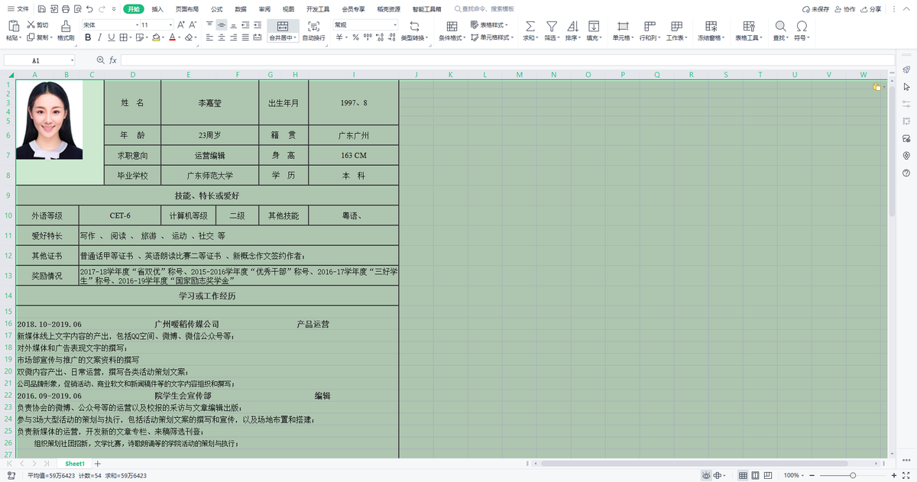Click the Cut (剪切) scissors icon
917x482 pixels.
pos(31,24)
